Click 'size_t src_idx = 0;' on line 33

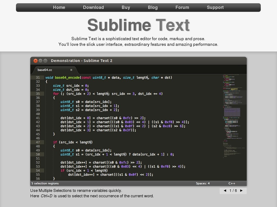71,86
